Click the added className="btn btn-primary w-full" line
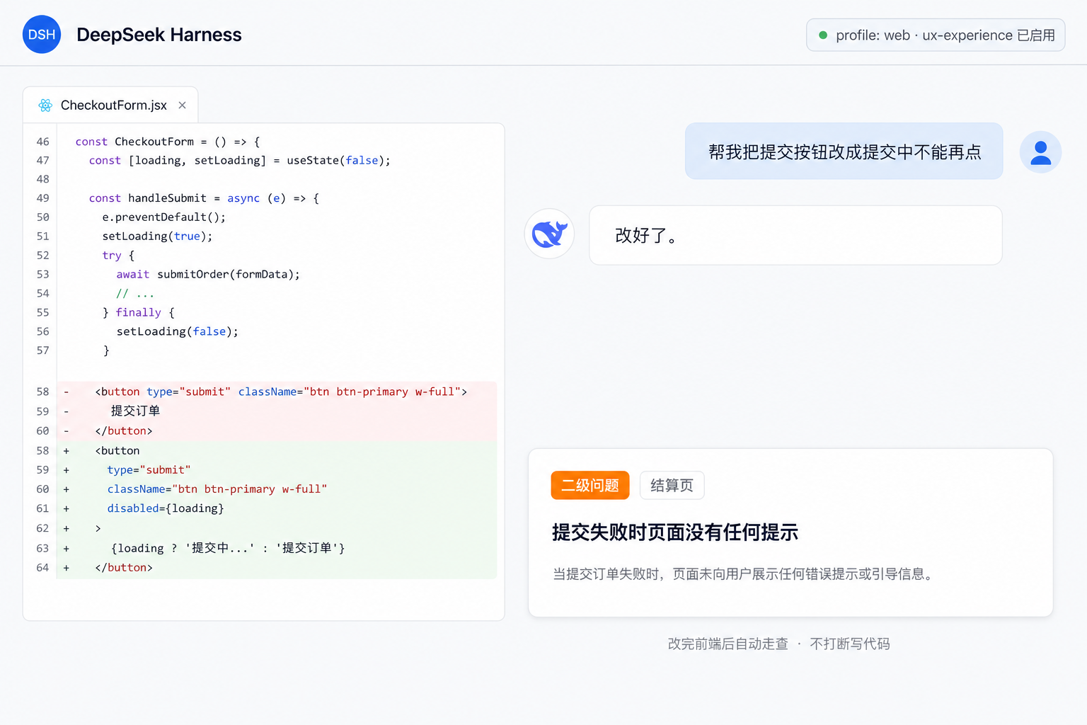Image resolution: width=1087 pixels, height=725 pixels. pyautogui.click(x=217, y=489)
